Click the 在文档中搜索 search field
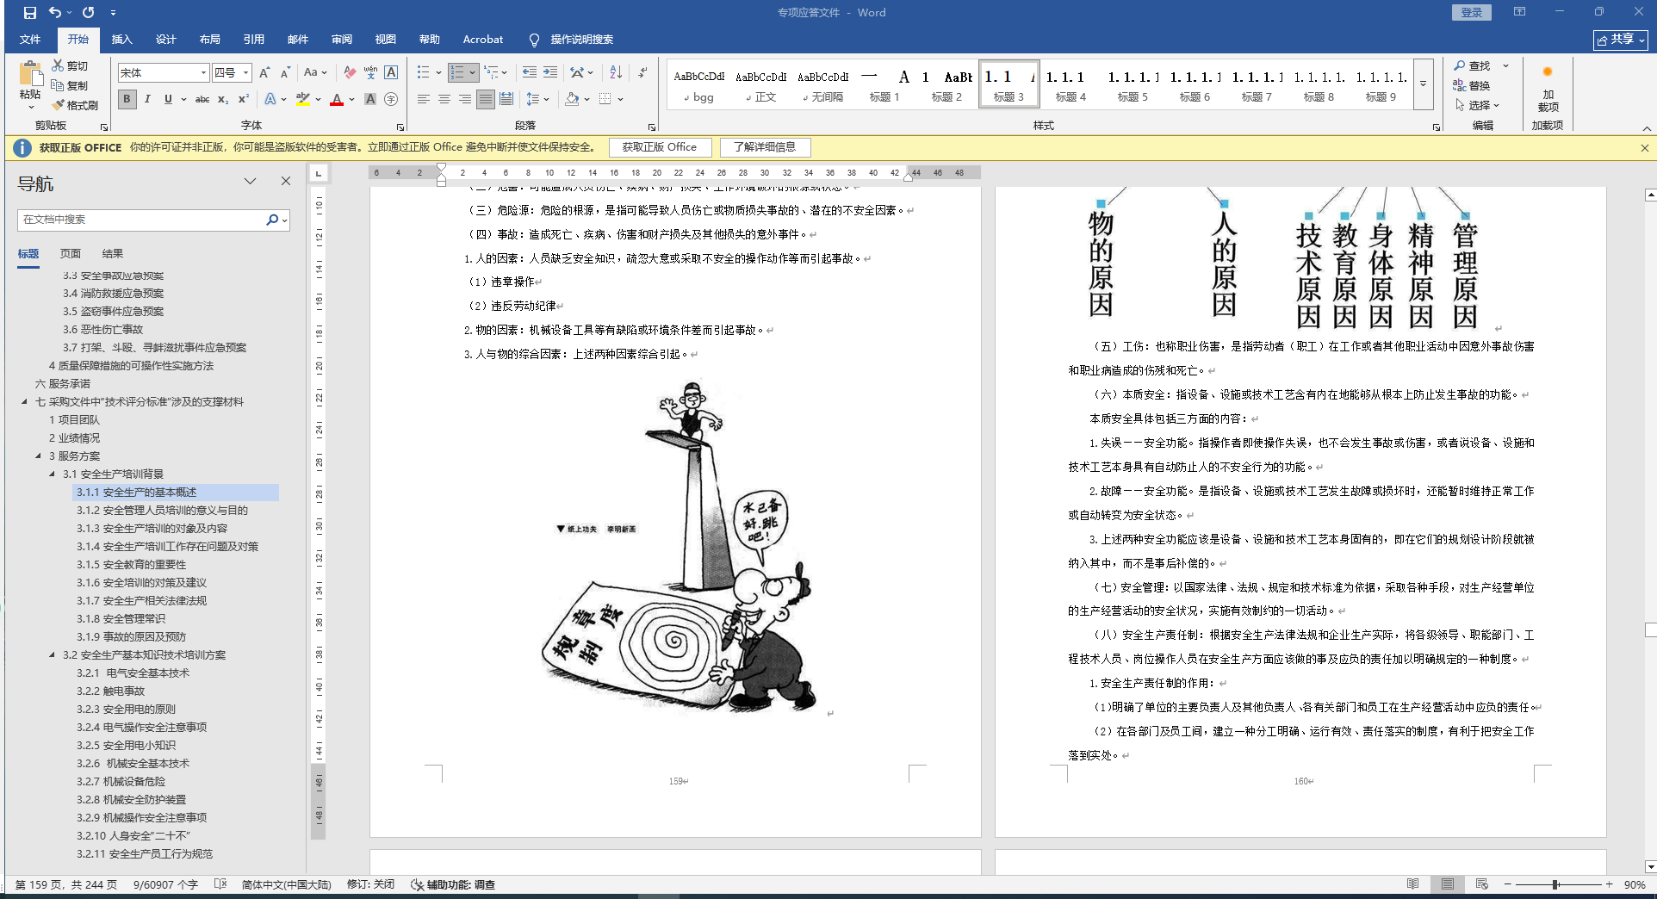The width and height of the screenshot is (1657, 899). coord(142,220)
